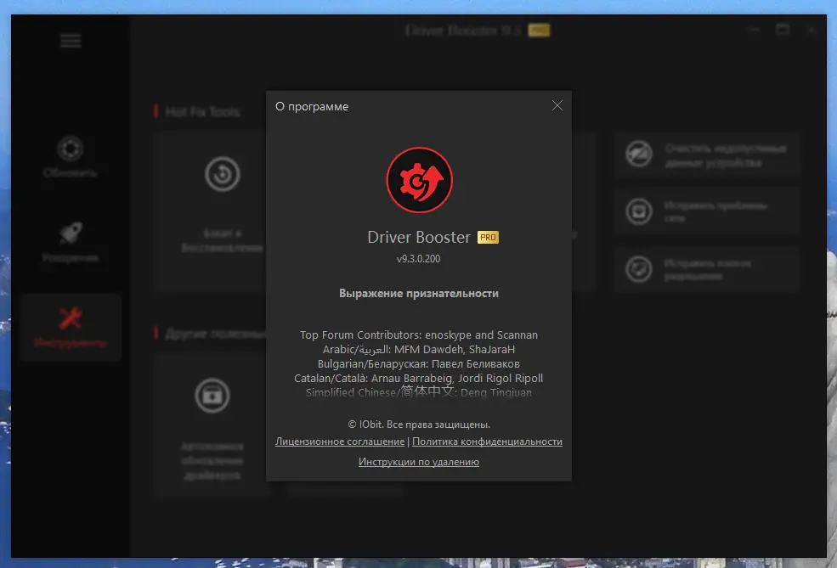Open the hamburger menu in main window
Image resolution: width=837 pixels, height=568 pixels.
[71, 41]
